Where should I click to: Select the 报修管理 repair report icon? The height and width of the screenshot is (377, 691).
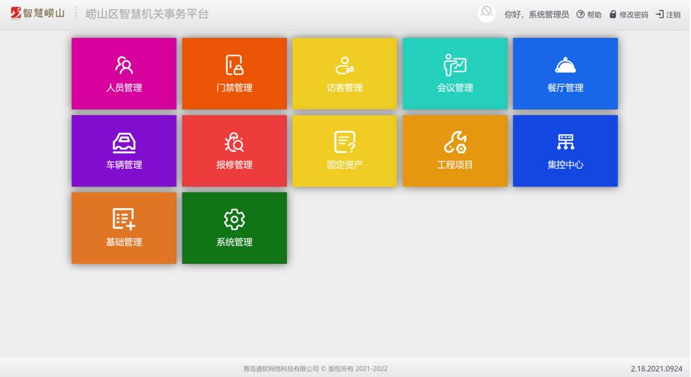(x=234, y=142)
